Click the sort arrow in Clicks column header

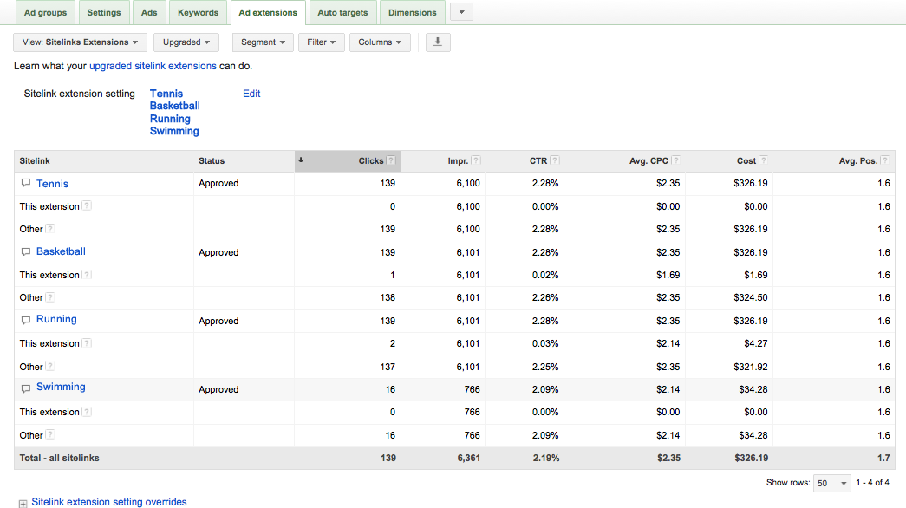pyautogui.click(x=301, y=160)
